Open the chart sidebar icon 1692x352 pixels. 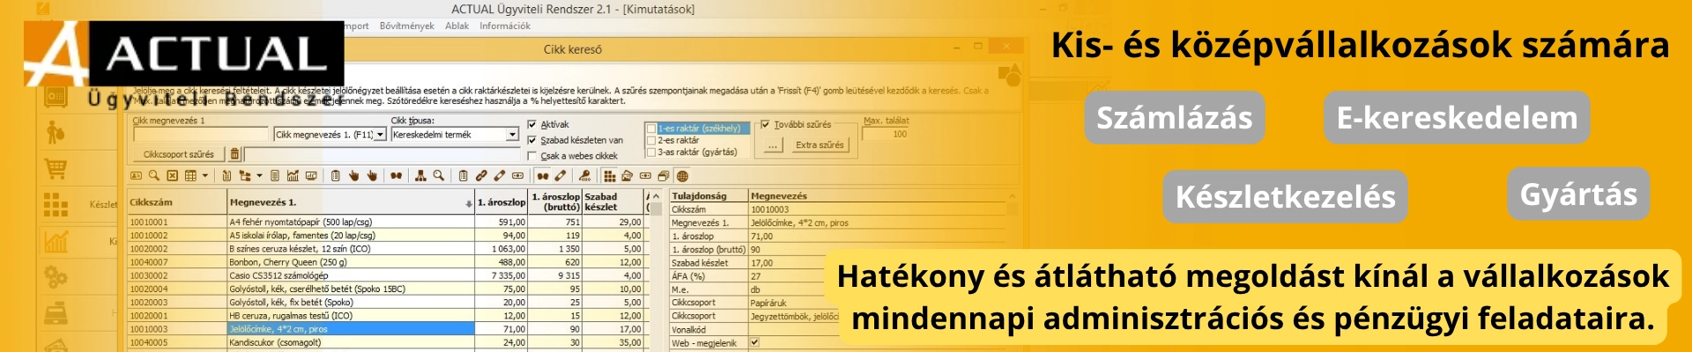pos(56,240)
